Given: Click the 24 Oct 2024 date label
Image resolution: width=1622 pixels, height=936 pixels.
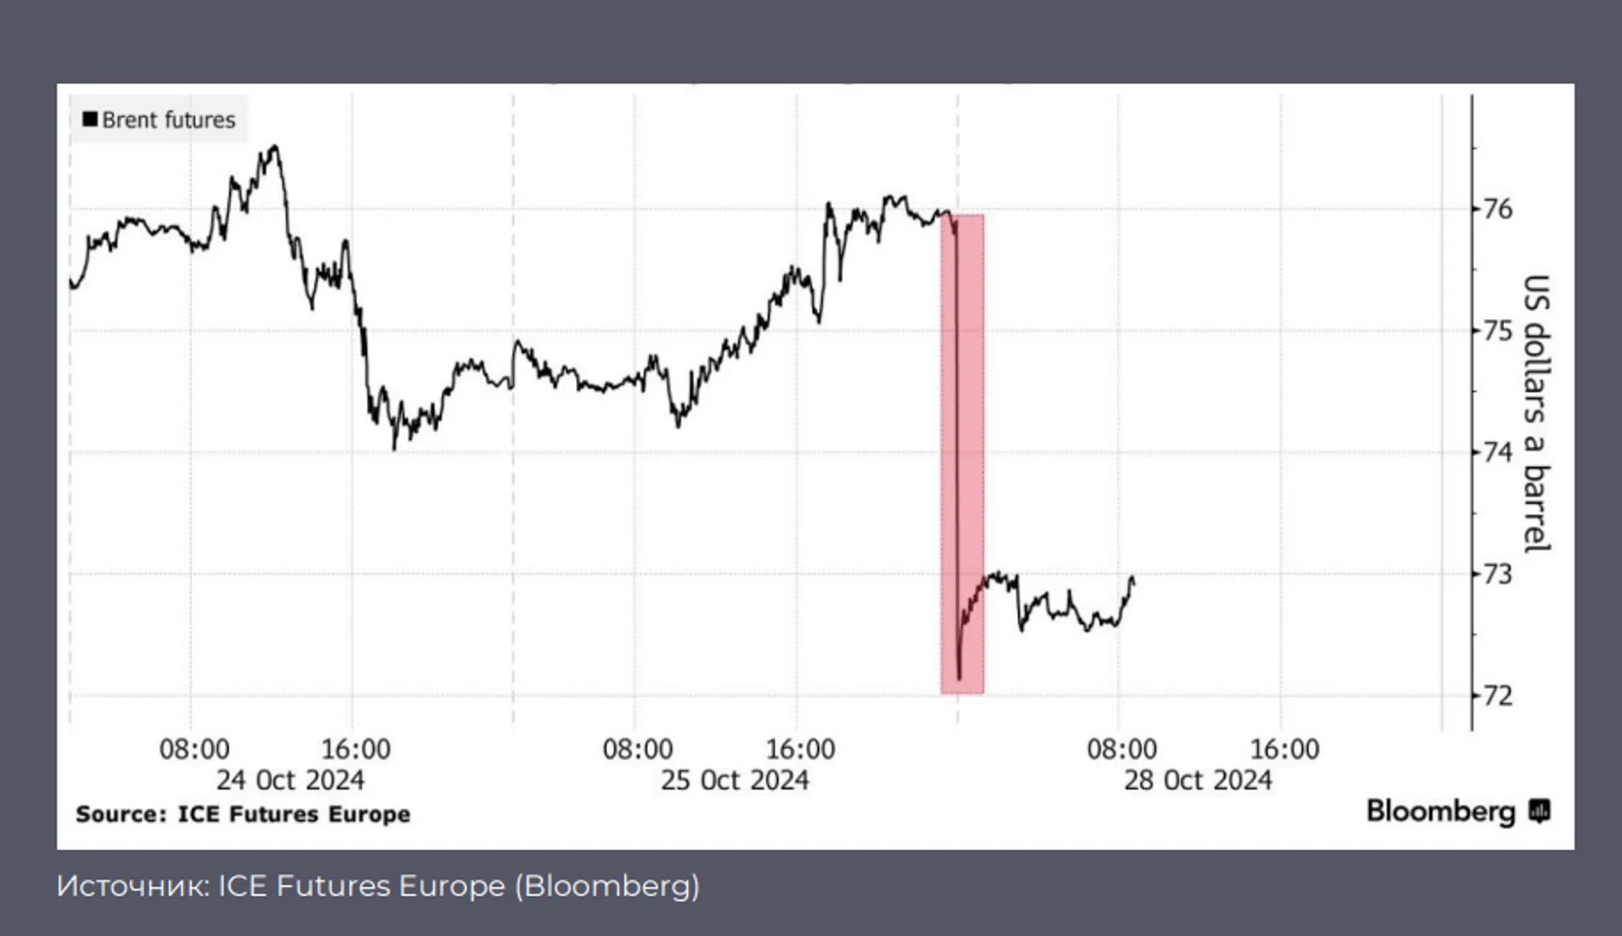Looking at the screenshot, I should 290,780.
